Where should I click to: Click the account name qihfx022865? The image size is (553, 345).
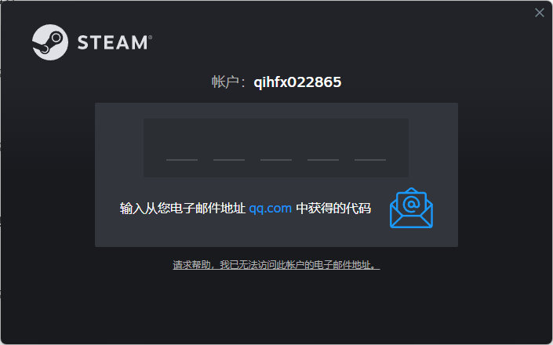(x=297, y=82)
